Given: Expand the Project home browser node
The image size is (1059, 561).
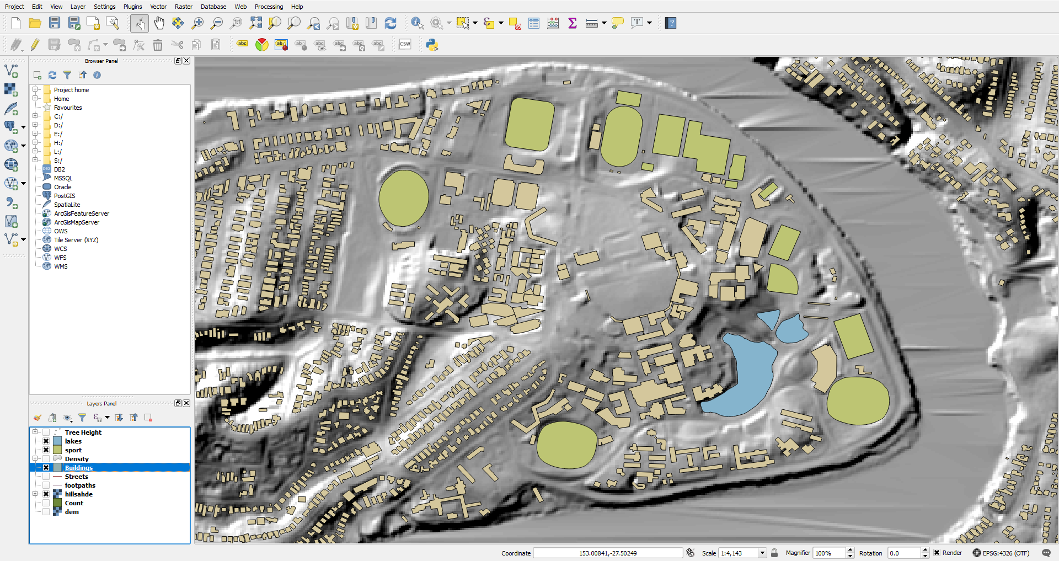Looking at the screenshot, I should tap(35, 90).
